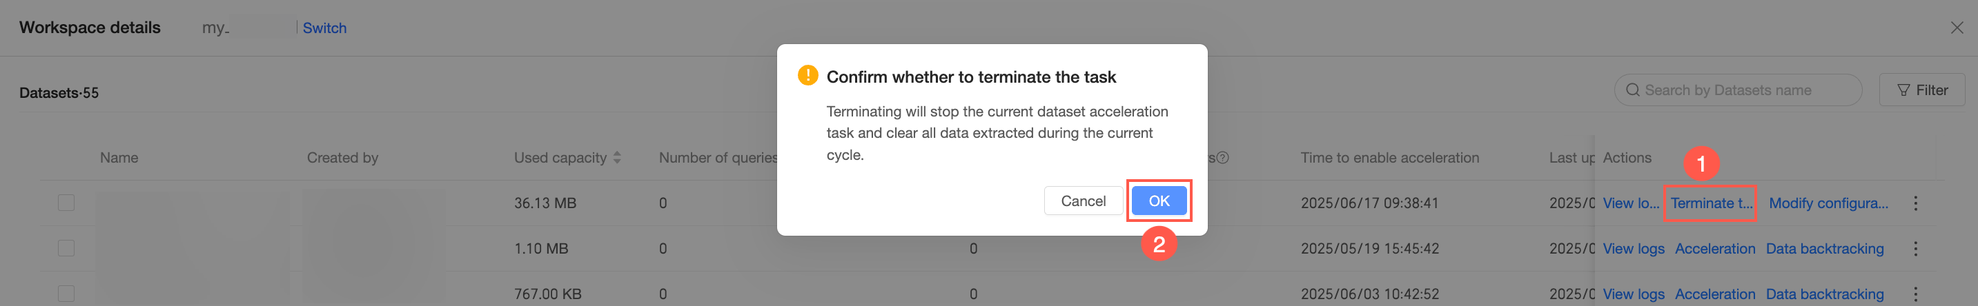Click OK to confirm task termination
Image resolution: width=1978 pixels, height=306 pixels.
point(1158,201)
